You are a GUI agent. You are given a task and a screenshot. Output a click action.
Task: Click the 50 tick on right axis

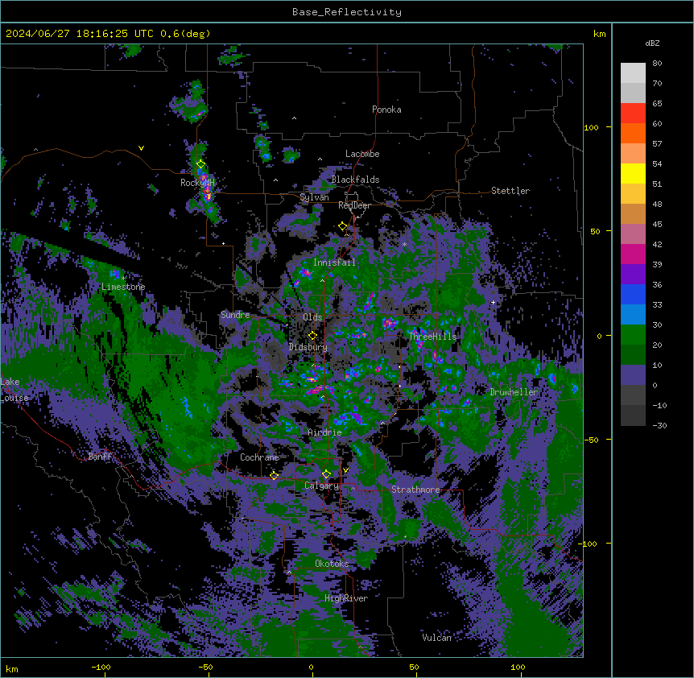(x=595, y=231)
